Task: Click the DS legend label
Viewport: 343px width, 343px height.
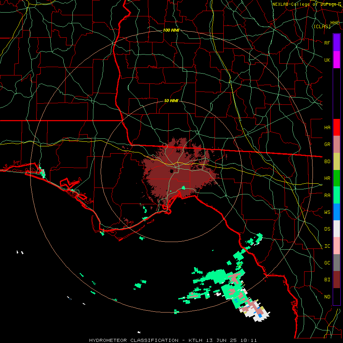Action: point(327,229)
